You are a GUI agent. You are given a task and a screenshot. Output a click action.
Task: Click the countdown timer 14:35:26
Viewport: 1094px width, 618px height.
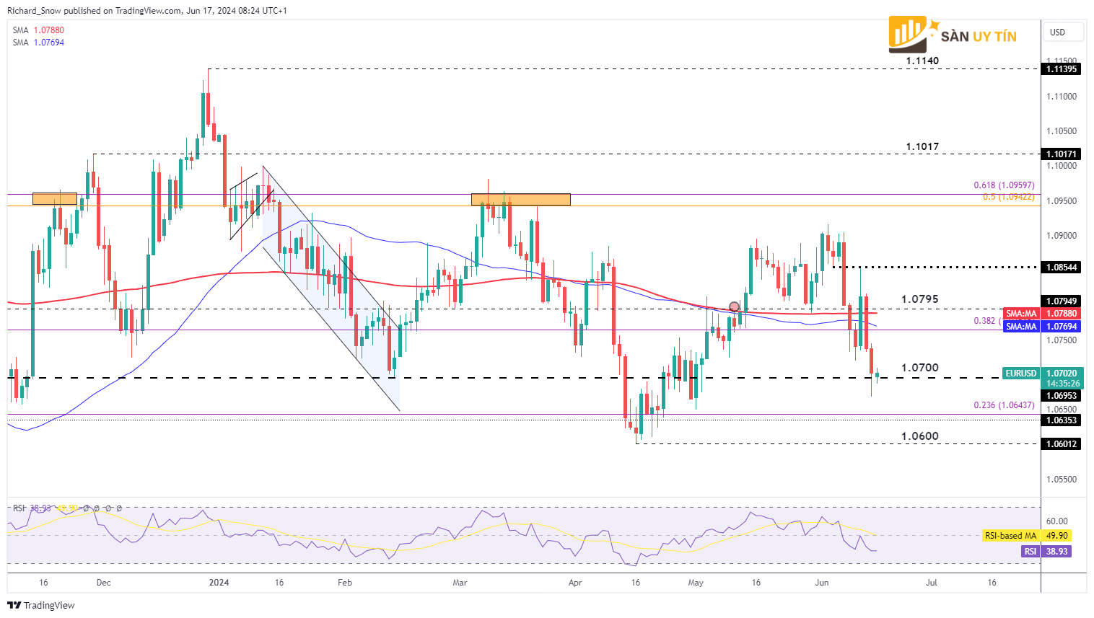(1062, 384)
